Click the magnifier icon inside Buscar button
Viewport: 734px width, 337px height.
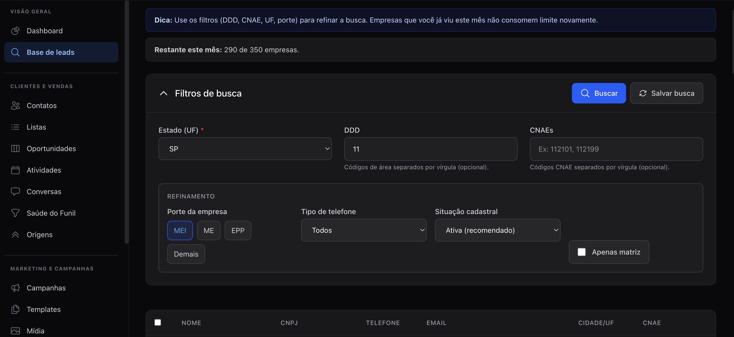585,93
